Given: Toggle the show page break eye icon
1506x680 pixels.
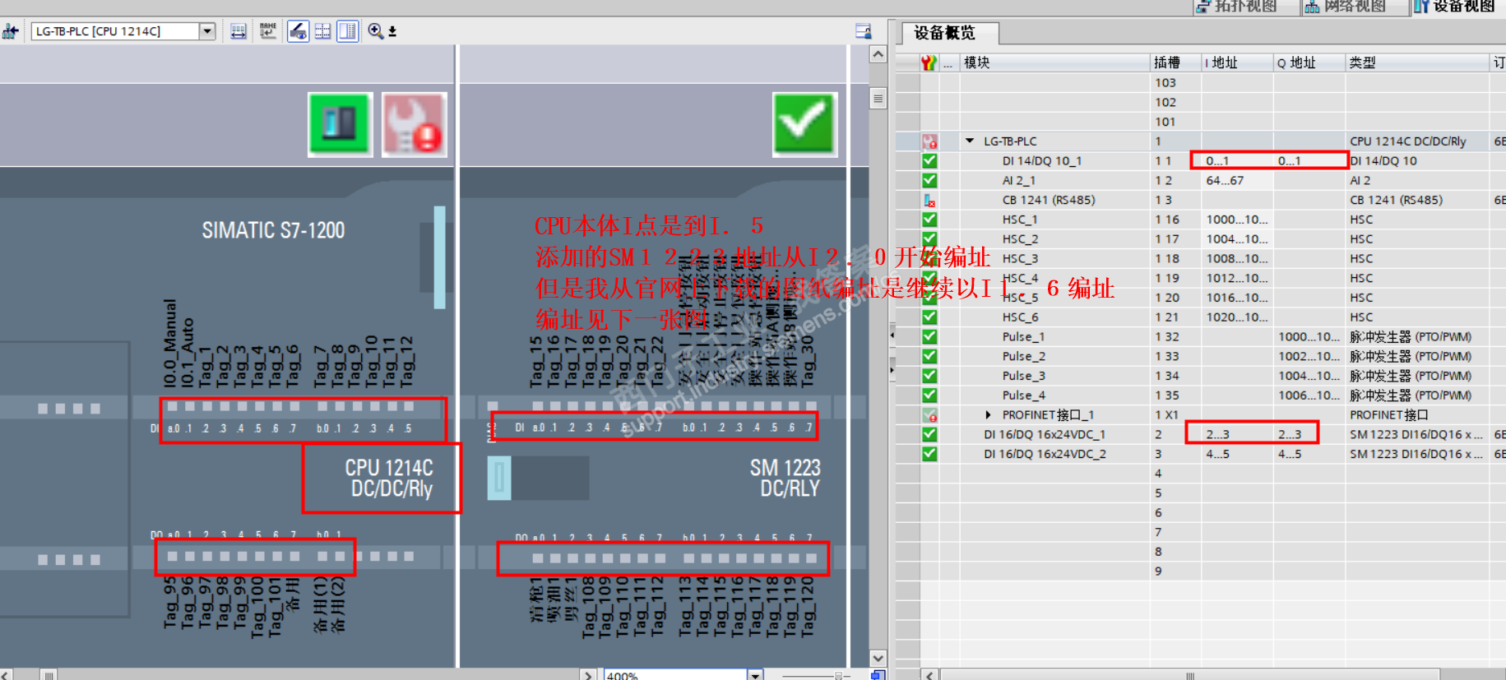Looking at the screenshot, I should click(298, 31).
